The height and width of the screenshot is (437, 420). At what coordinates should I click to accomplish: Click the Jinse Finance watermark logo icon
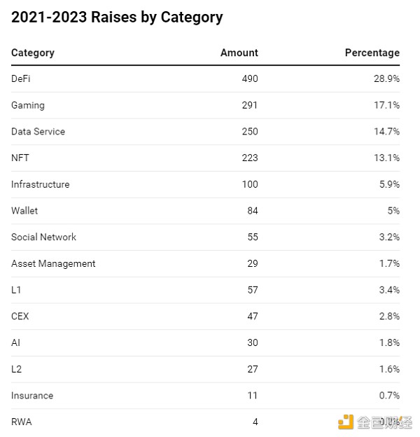point(346,422)
